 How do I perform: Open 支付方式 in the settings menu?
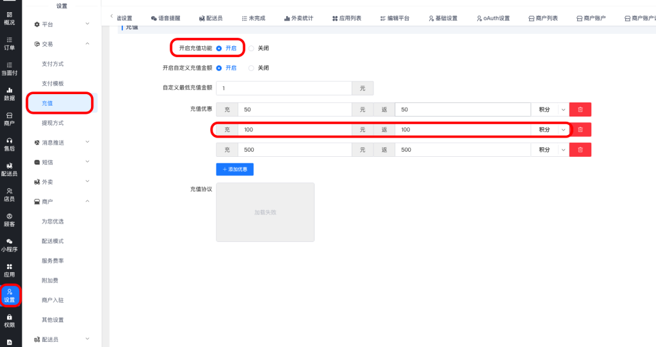point(53,64)
